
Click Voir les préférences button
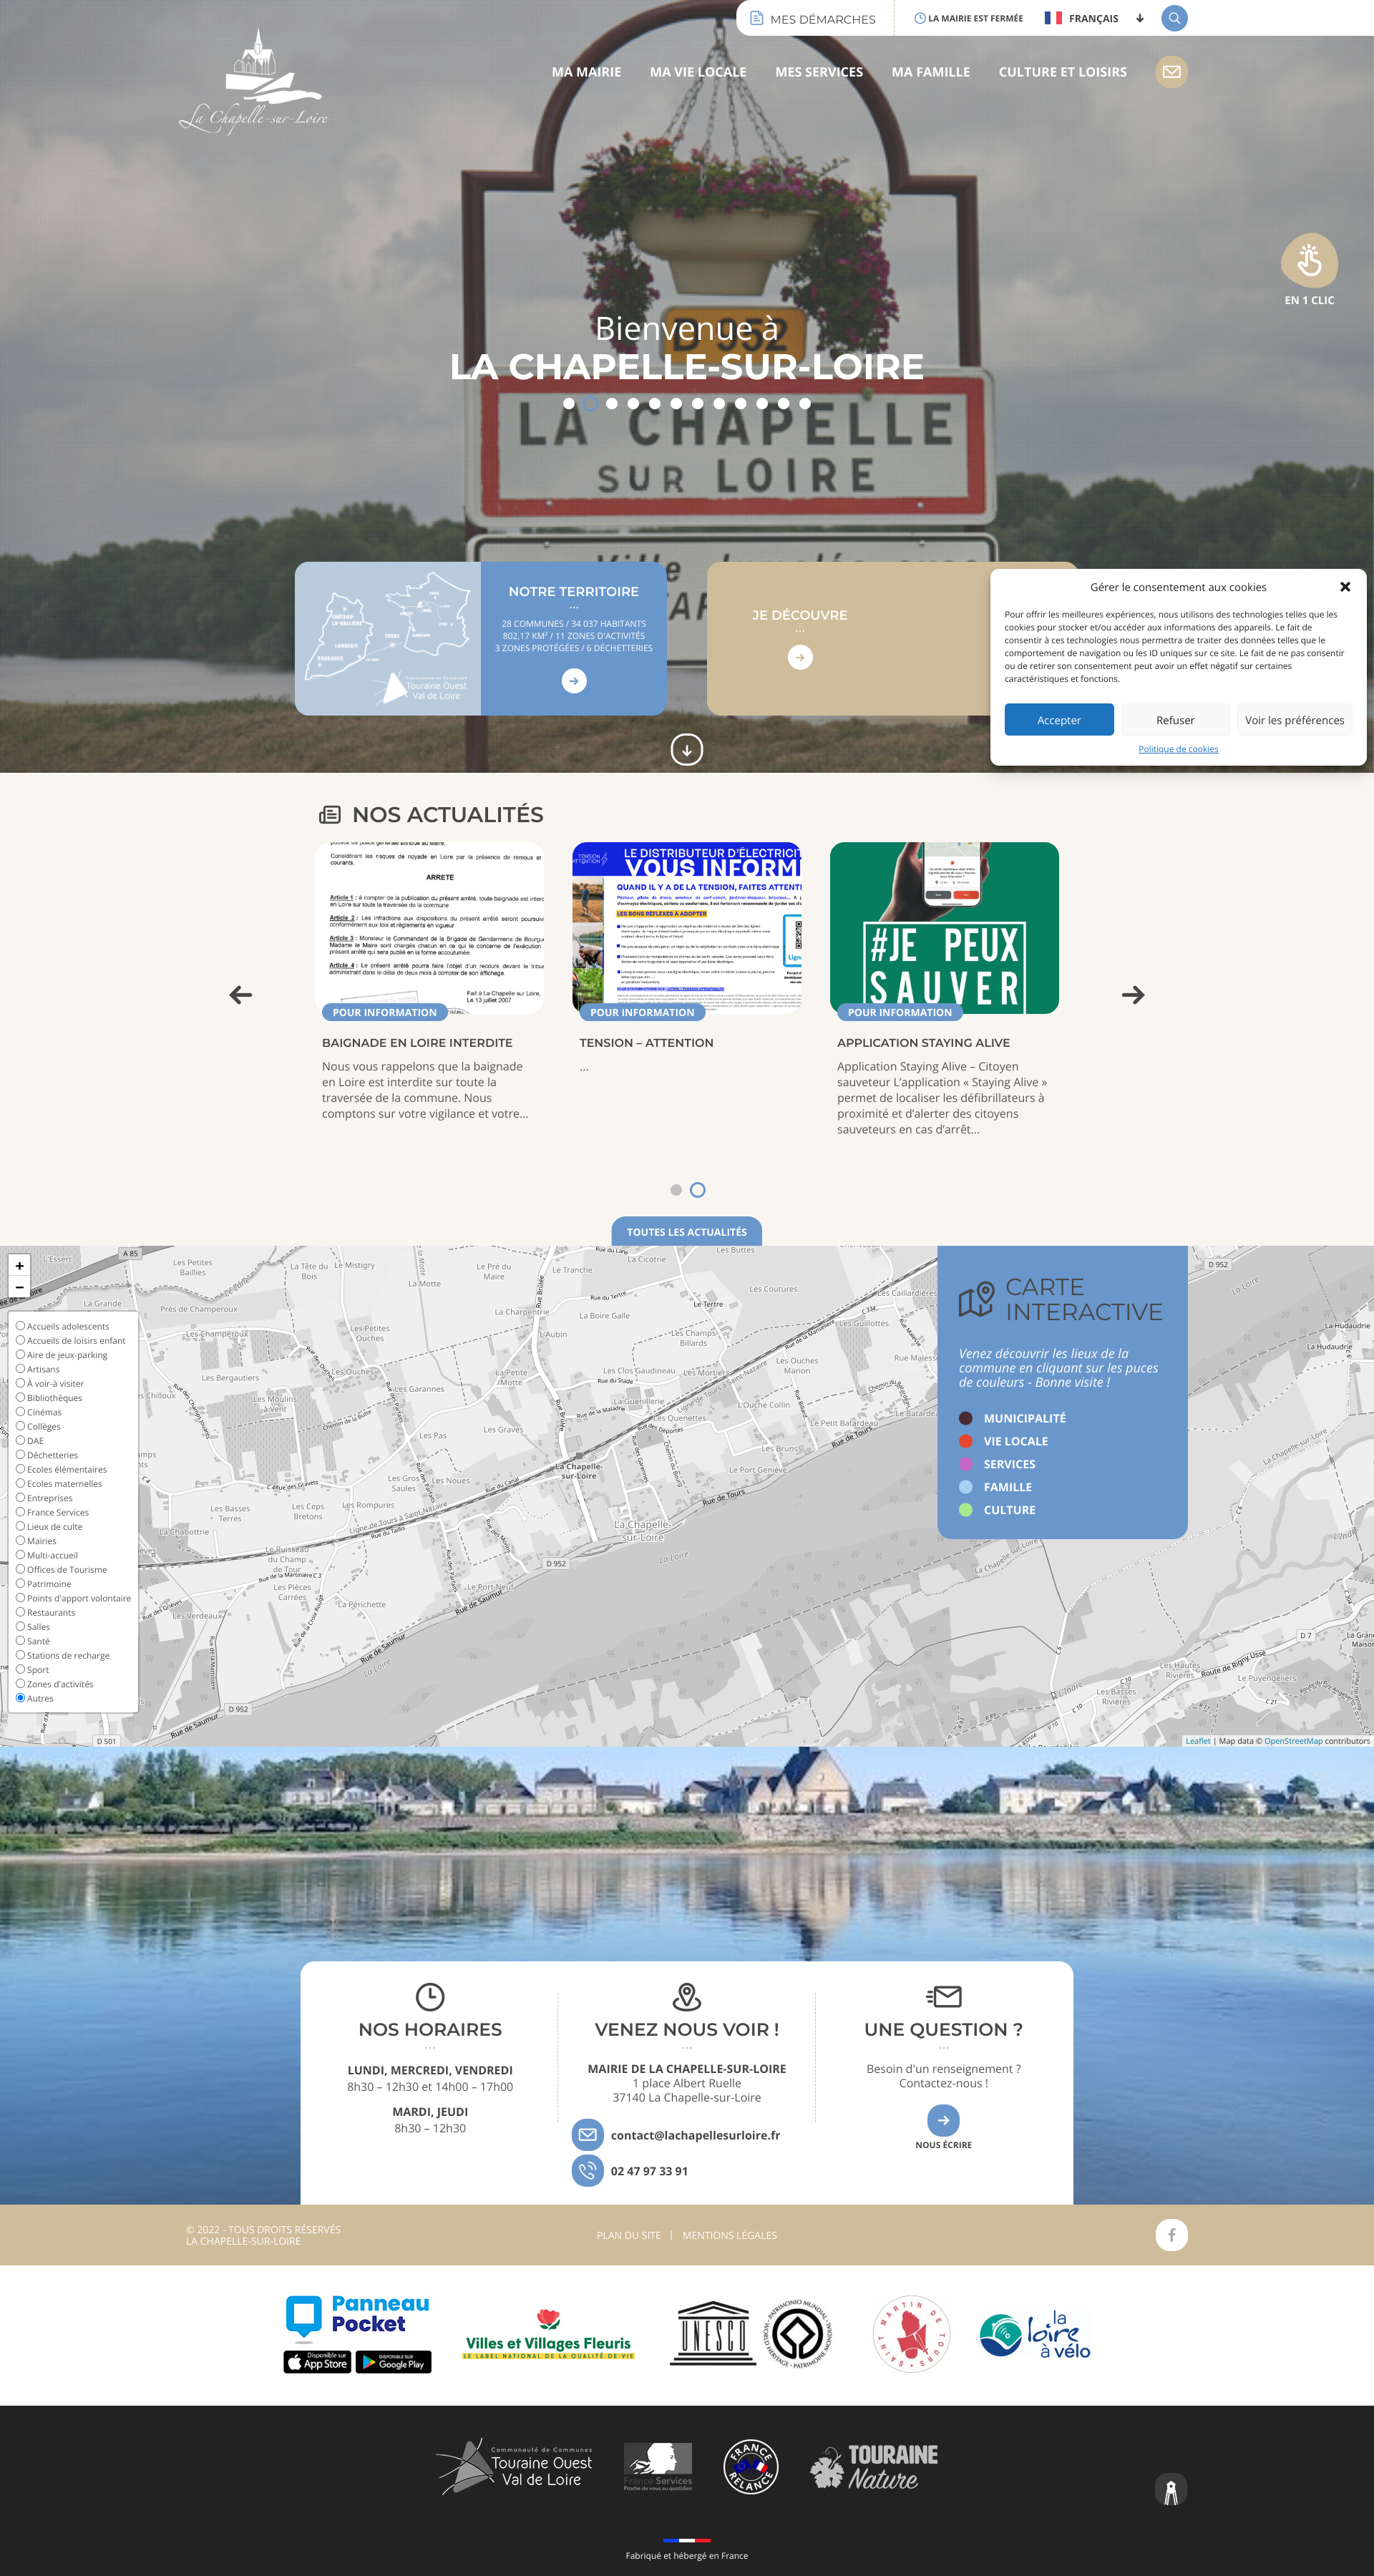point(1294,720)
